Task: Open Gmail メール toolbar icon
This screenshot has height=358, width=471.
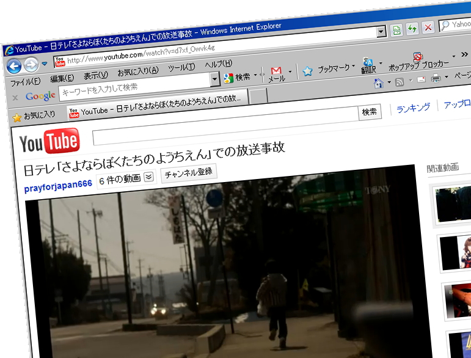Action: coord(276,72)
